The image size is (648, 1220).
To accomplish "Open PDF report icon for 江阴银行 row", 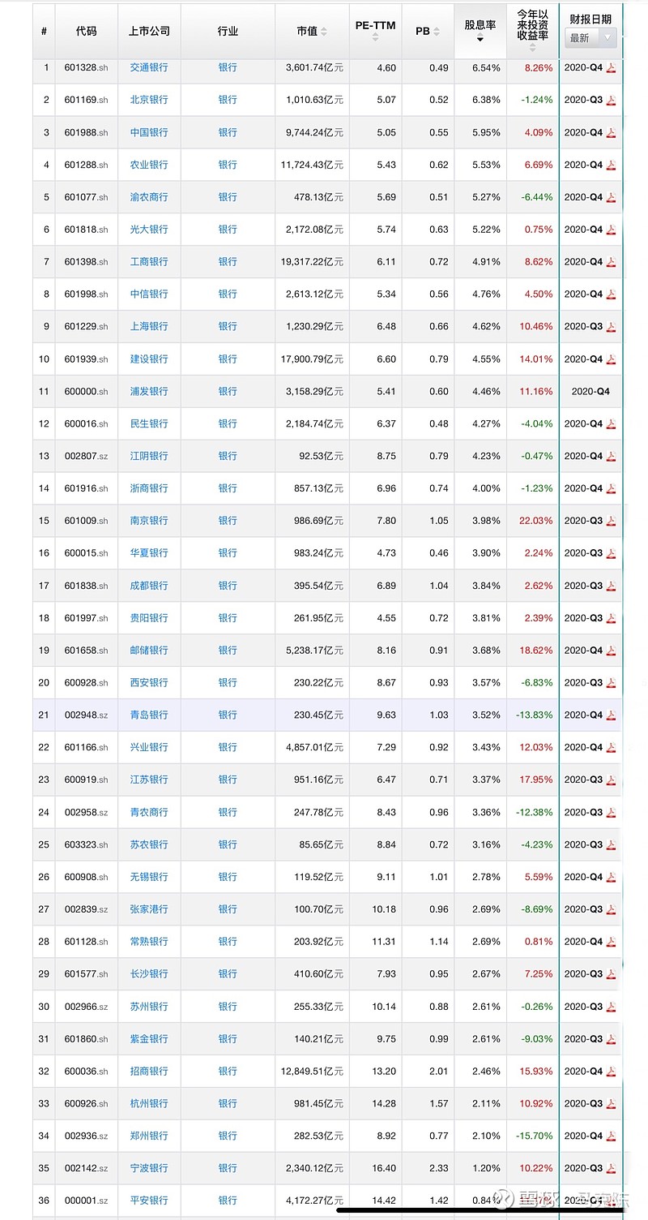I will click(x=612, y=457).
